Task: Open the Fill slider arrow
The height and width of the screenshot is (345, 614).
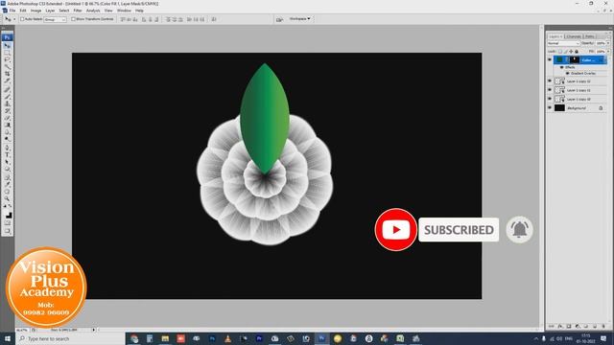Action: click(x=607, y=51)
